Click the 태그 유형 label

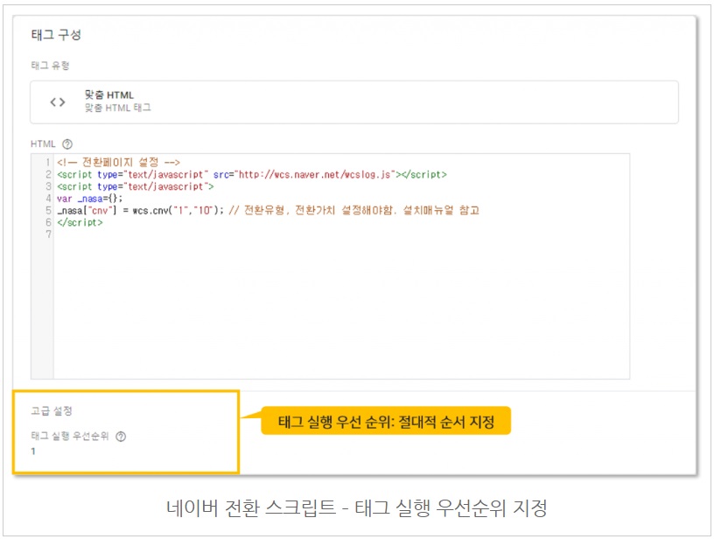click(x=50, y=66)
